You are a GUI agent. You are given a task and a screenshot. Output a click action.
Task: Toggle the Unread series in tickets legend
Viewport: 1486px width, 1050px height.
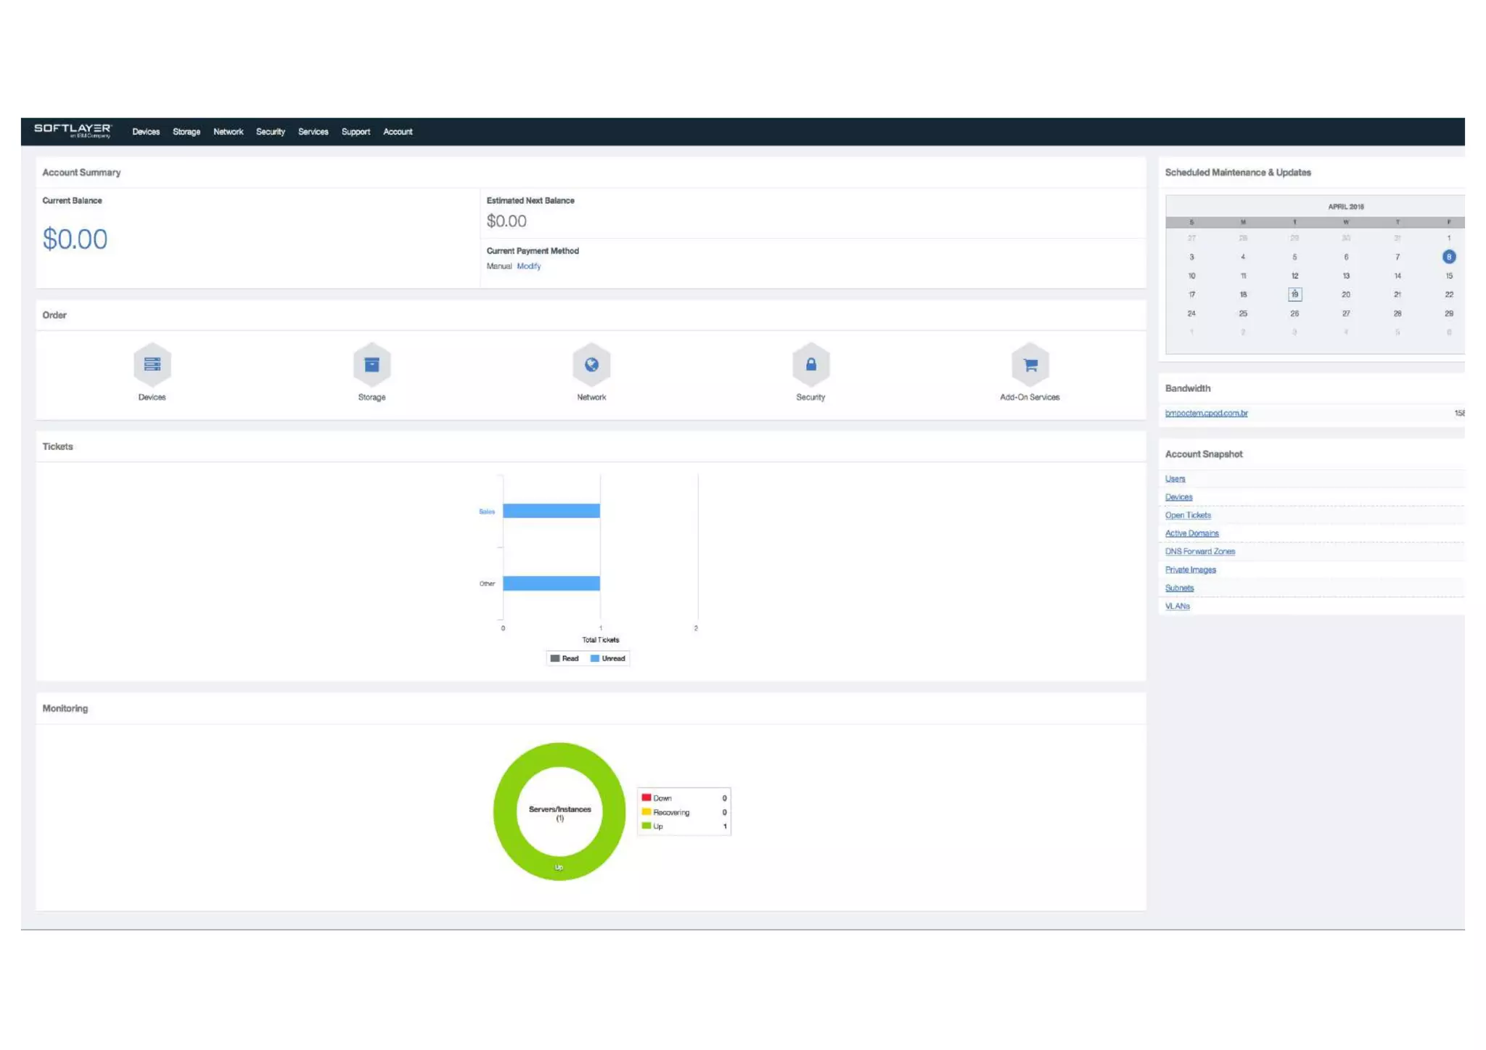(x=608, y=658)
